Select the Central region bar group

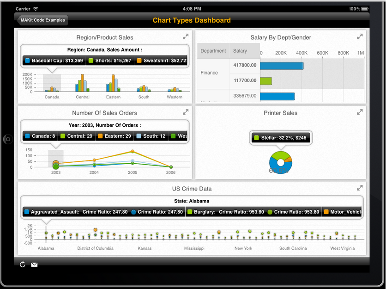[83, 84]
